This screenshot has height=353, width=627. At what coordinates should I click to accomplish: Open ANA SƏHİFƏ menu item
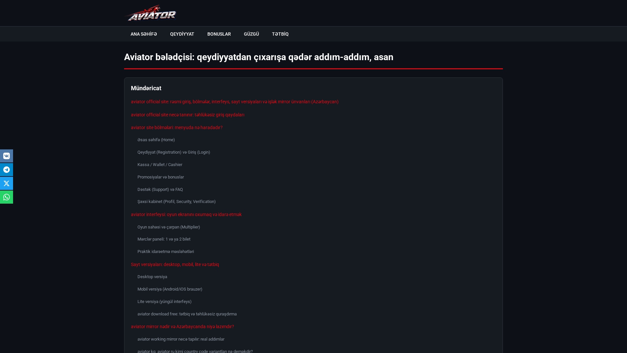144,34
